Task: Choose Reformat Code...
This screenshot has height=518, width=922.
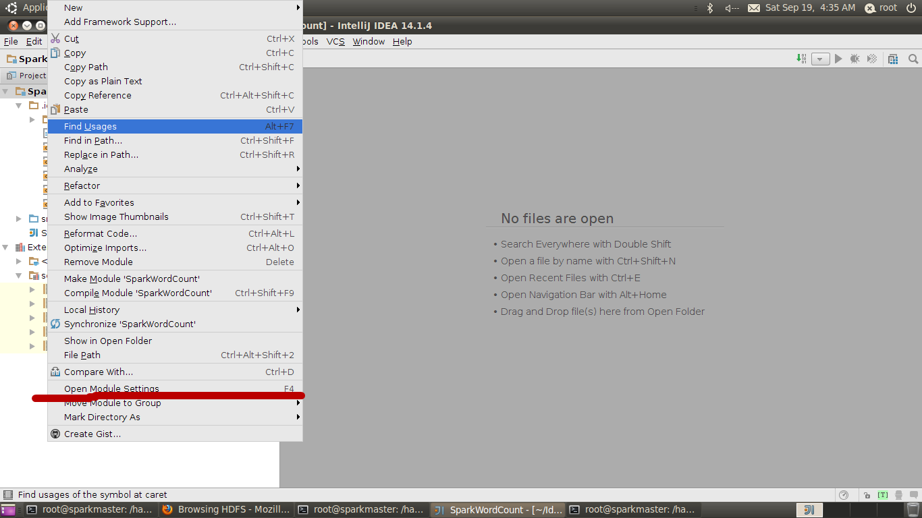Action: 175,233
